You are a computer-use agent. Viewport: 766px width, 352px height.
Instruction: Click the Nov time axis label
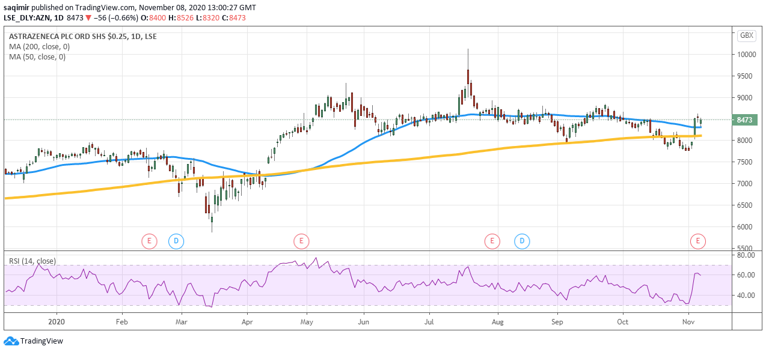[x=689, y=322]
